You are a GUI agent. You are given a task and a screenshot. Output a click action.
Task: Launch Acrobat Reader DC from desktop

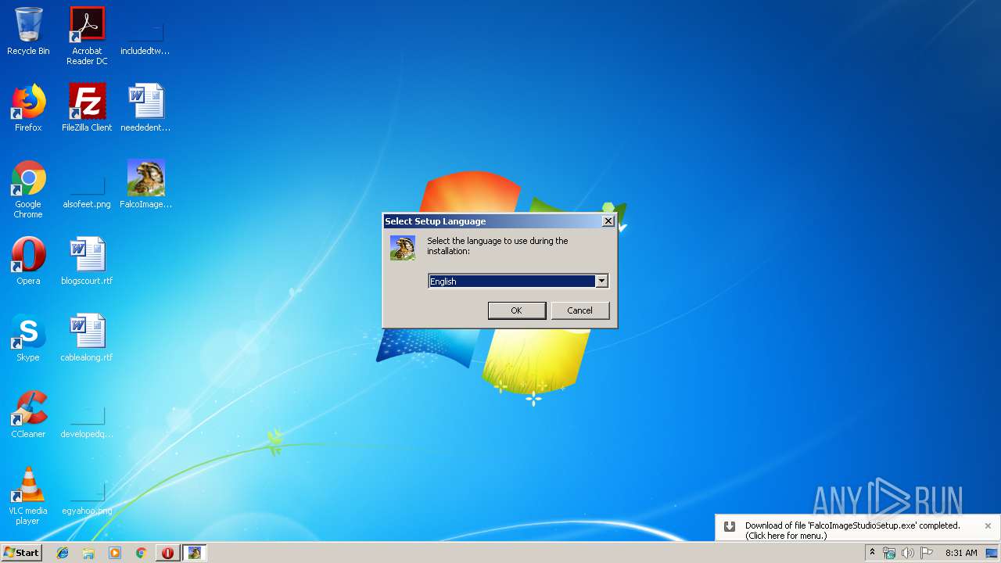87,36
